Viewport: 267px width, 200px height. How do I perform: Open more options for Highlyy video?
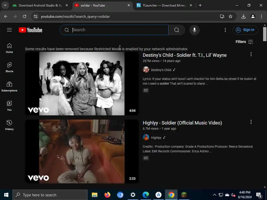[251, 122]
